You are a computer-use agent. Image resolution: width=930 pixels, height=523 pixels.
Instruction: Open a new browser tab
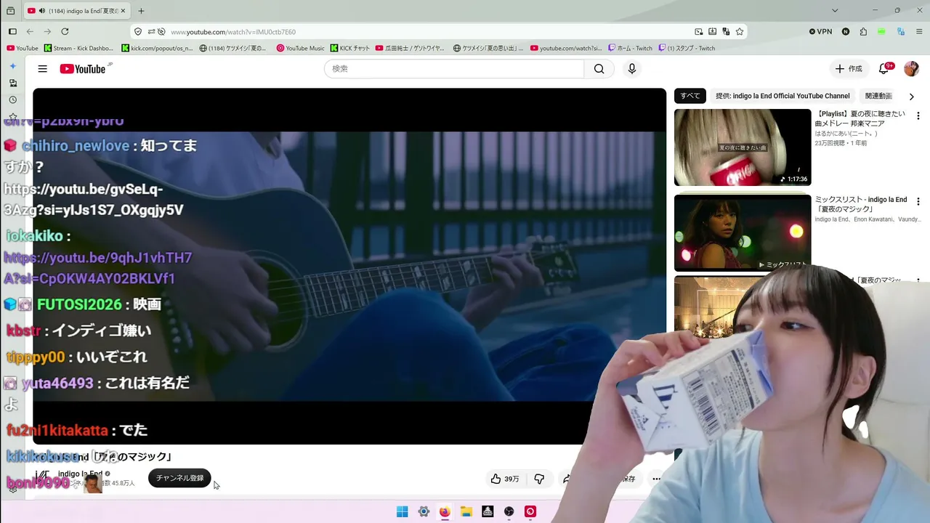tap(141, 11)
